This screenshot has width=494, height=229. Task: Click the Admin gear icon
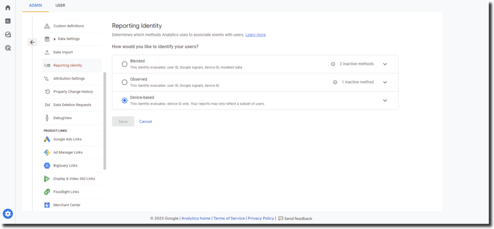click(8, 214)
